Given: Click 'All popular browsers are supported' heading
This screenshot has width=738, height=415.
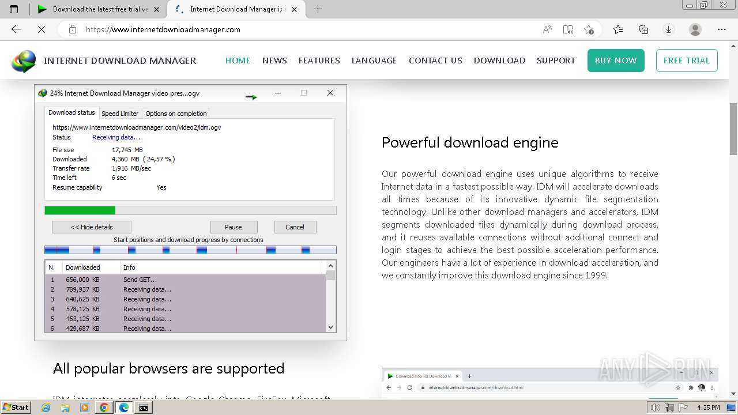Looking at the screenshot, I should [168, 368].
